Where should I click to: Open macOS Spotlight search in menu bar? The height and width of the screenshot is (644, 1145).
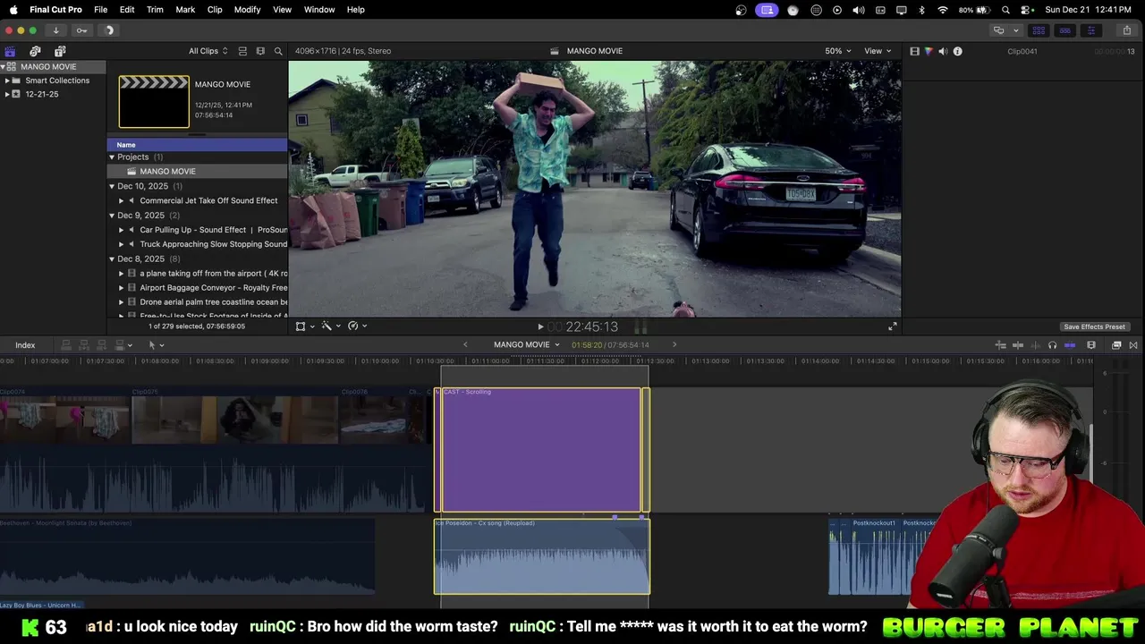point(1006,10)
